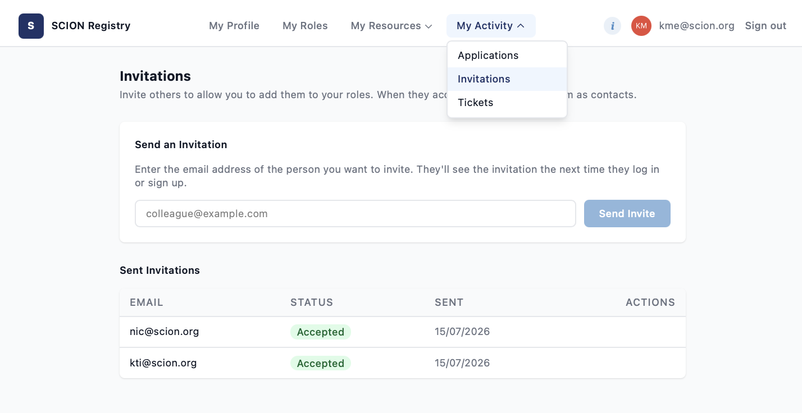Select Applications from the activity menu

507,56
